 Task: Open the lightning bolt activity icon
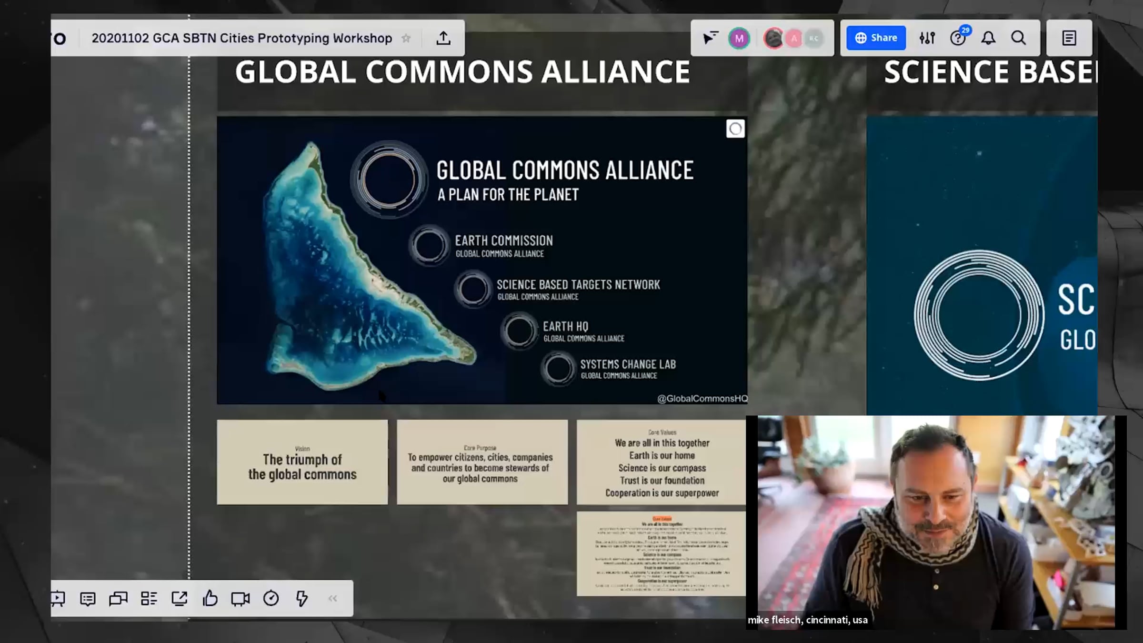pos(301,598)
